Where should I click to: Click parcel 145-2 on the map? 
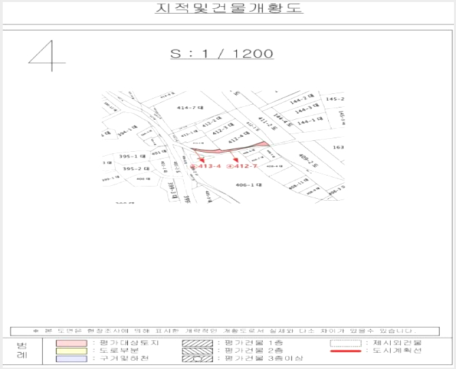pos(335,99)
